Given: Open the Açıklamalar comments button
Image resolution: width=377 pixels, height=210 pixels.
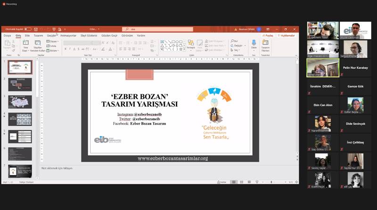Looking at the screenshot, I should (x=286, y=35).
